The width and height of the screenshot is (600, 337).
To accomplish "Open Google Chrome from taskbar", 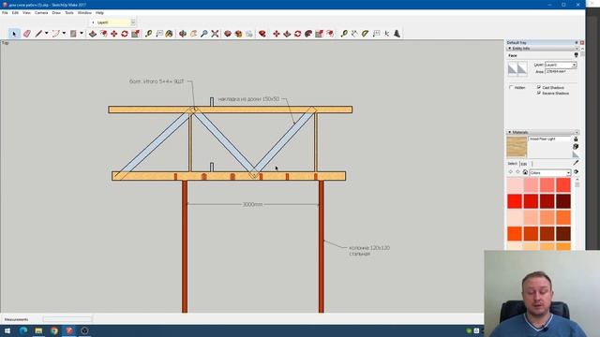I will coord(54,330).
